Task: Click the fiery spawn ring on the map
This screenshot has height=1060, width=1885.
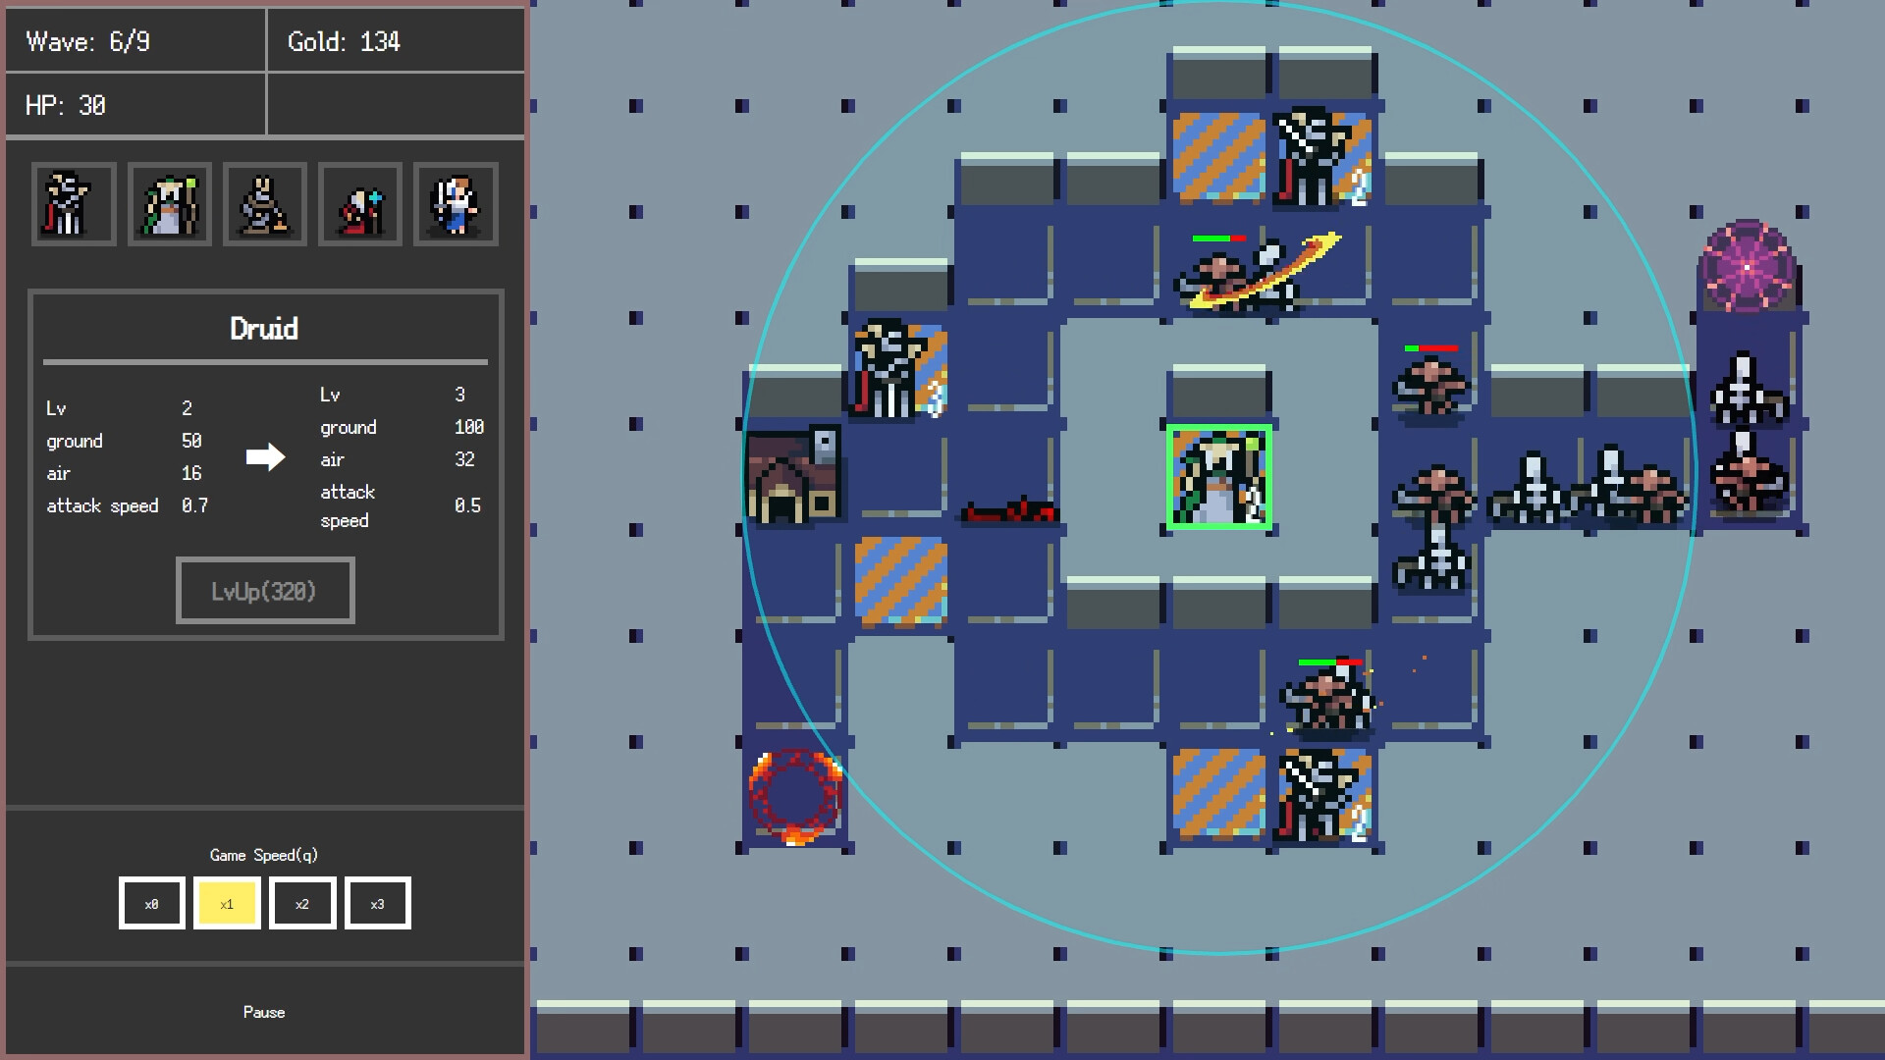Action: coord(795,797)
